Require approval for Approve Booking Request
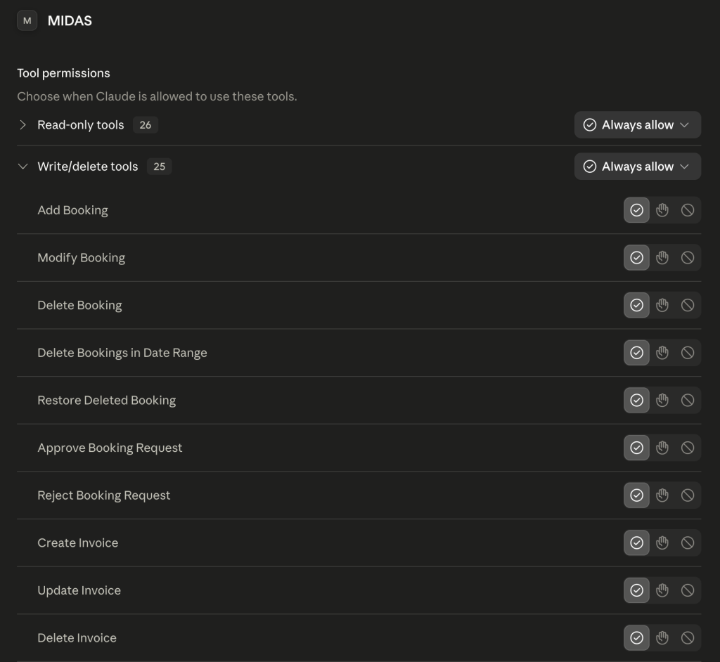The image size is (720, 662). pos(662,448)
